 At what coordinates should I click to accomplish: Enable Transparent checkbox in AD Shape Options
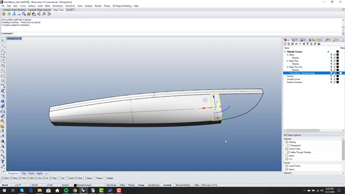pyautogui.click(x=288, y=145)
